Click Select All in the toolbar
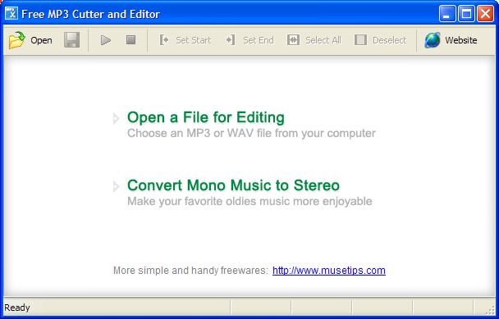This screenshot has width=499, height=319. [x=314, y=40]
